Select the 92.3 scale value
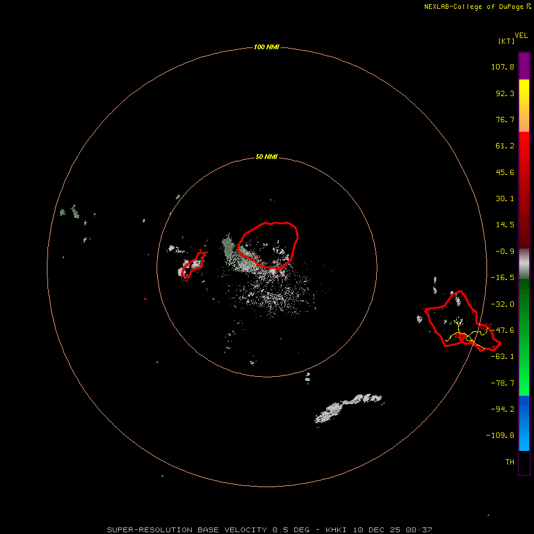Screen dimensions: 534x534 click(505, 93)
